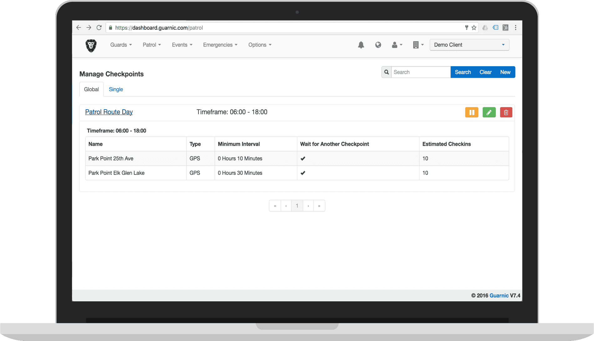Screen dimensions: 594x341
Task: Open the browser three-dot menu
Action: pos(515,28)
